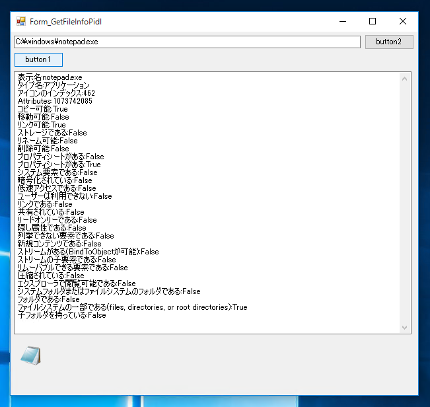Click the line 'コピー可能:True'
Image resolution: width=430 pixels, height=407 pixels.
pyautogui.click(x=42, y=109)
